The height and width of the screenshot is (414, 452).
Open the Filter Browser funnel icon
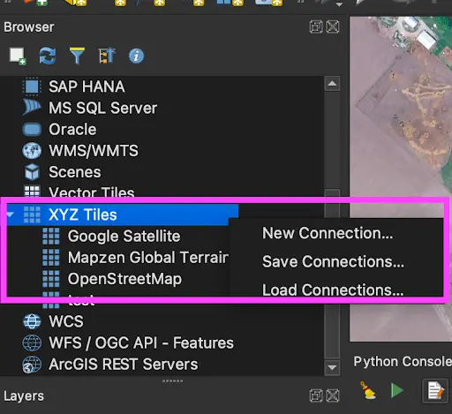pos(77,56)
